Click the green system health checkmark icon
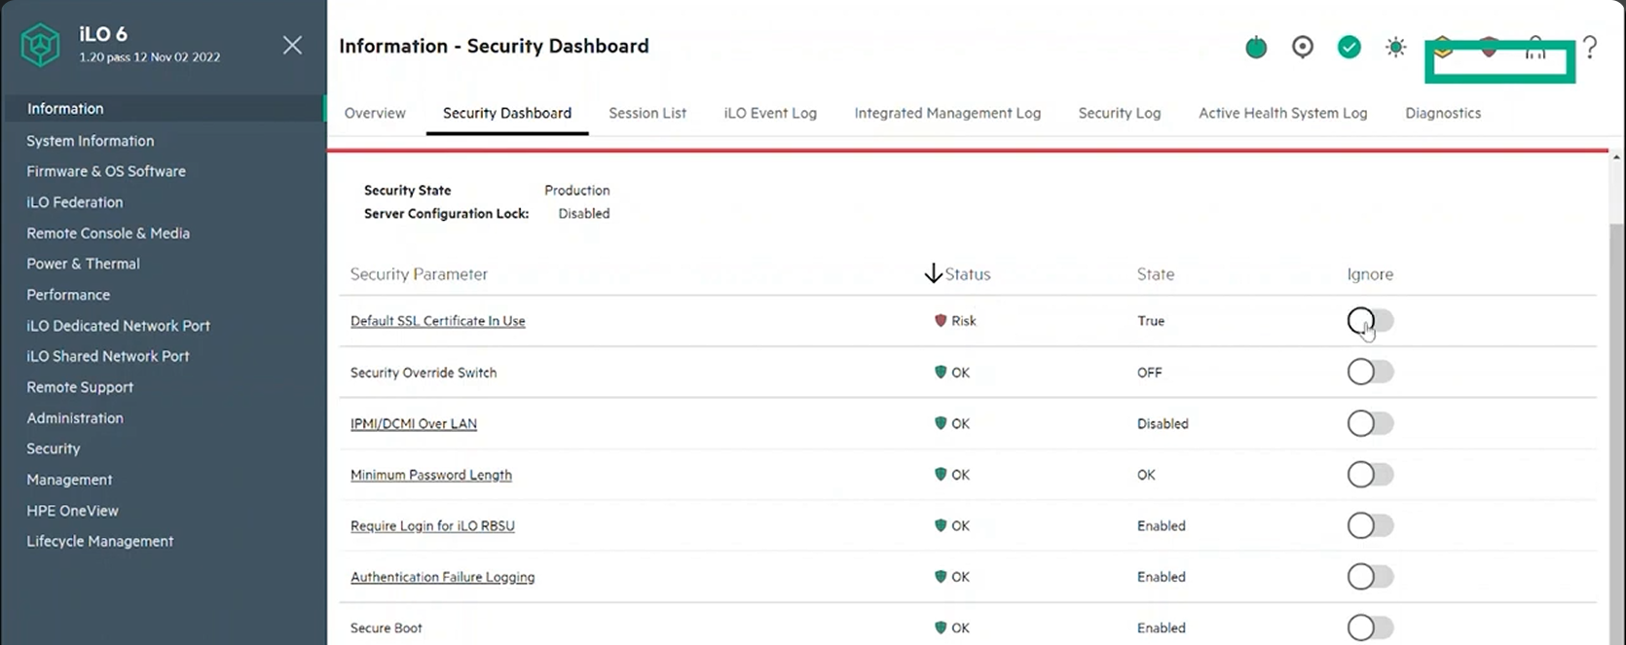This screenshot has height=645, width=1626. pos(1349,47)
